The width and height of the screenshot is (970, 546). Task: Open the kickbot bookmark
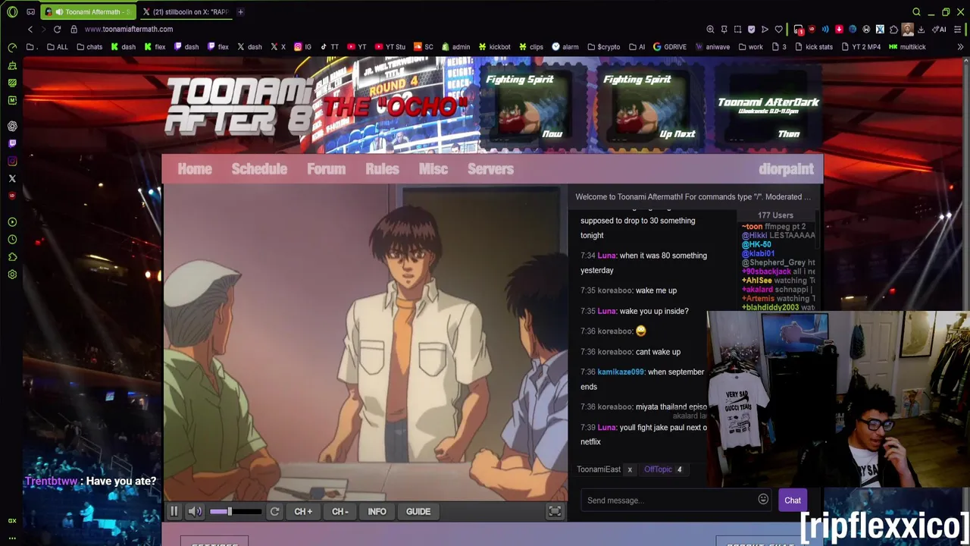[x=494, y=47]
